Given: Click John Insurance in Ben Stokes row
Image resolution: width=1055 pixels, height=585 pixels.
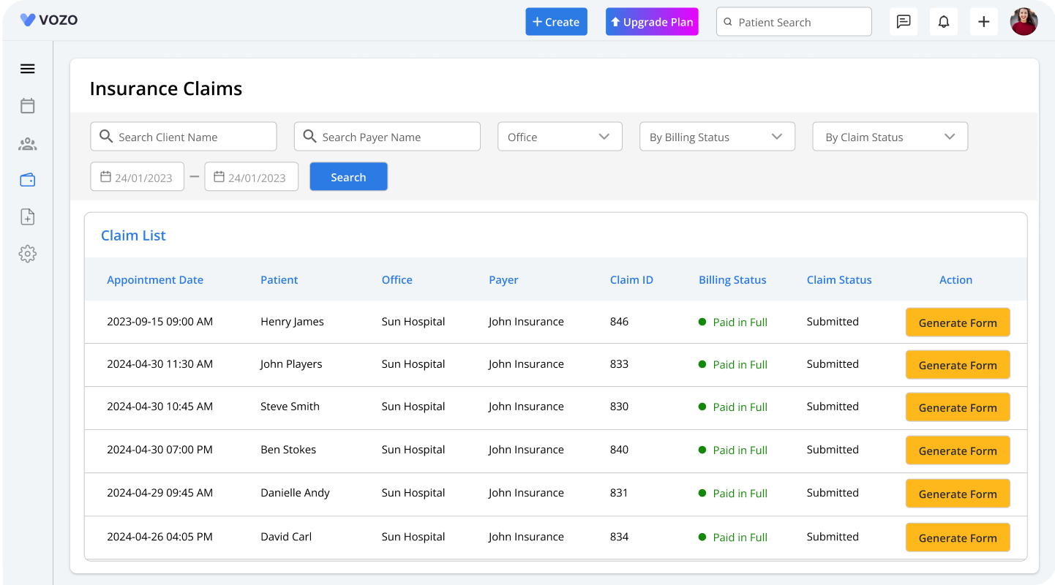Looking at the screenshot, I should click(x=526, y=450).
